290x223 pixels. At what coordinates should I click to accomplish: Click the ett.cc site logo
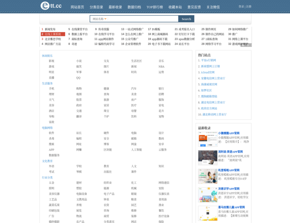[x=51, y=6]
